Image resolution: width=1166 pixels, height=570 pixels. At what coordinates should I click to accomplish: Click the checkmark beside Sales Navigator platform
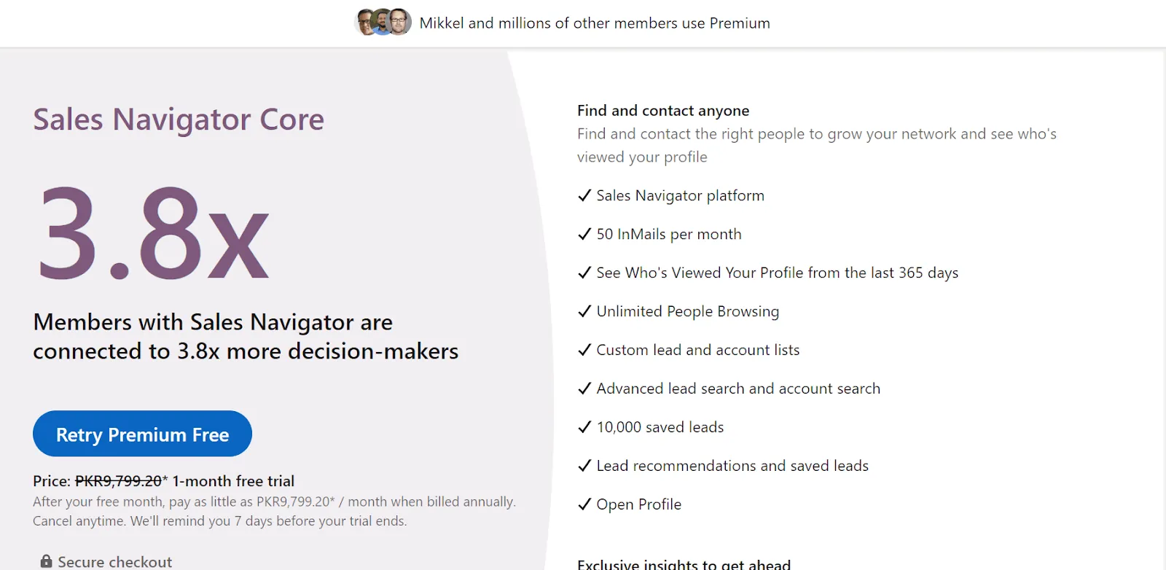pos(583,195)
